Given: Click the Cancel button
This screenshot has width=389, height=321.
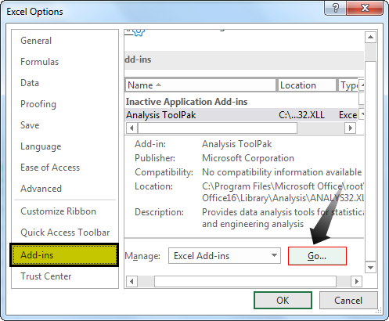Looking at the screenshot, I should [348, 301].
